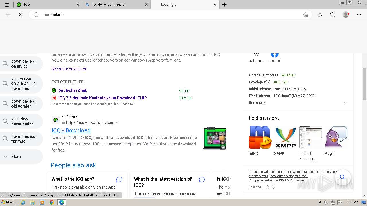Select the Loading... tab
Image resolution: width=367 pixels, height=206 pixels.
[184, 5]
